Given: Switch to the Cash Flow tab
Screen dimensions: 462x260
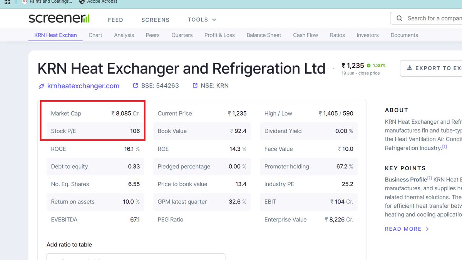Looking at the screenshot, I should tap(306, 35).
